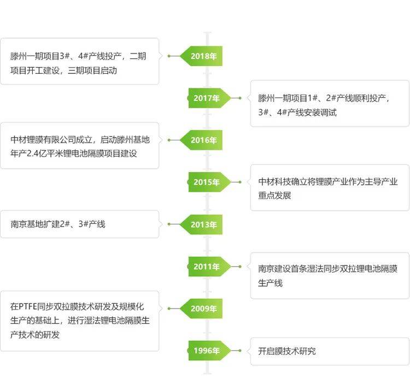Open the card about 滕州一期项目3#、4#产线投产
Viewport: 410px width, 379px height.
pyautogui.click(x=80, y=61)
